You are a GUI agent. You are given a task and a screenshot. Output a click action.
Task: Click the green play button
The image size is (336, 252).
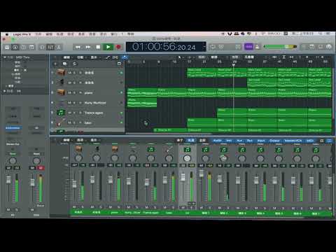coord(108,47)
